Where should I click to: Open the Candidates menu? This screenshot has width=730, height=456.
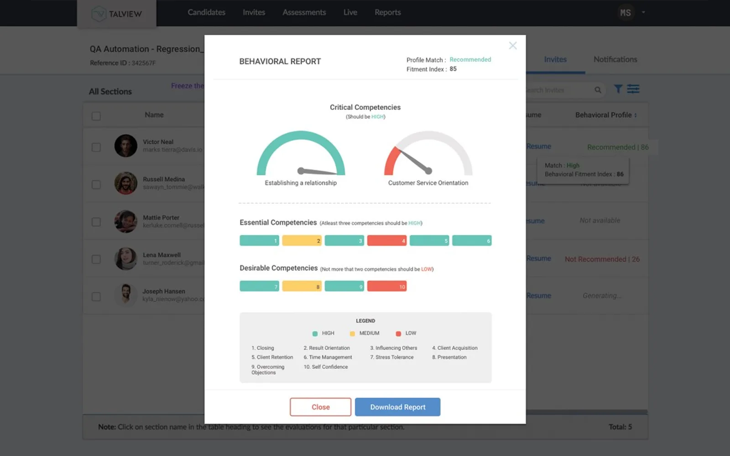pos(206,12)
